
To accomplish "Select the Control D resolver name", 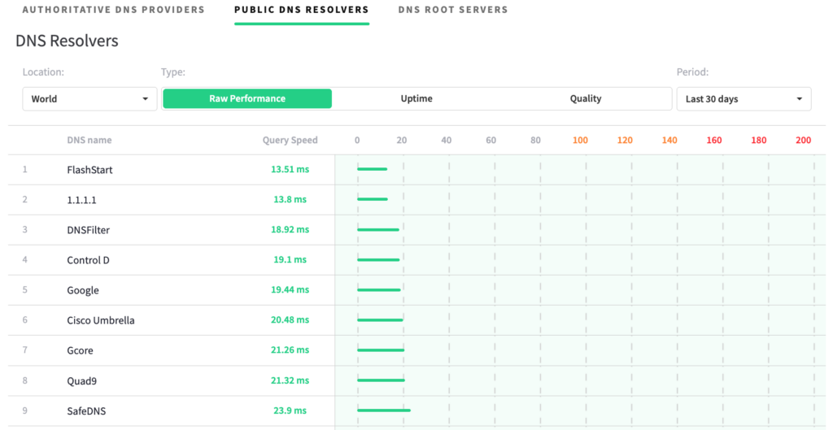I will [88, 260].
